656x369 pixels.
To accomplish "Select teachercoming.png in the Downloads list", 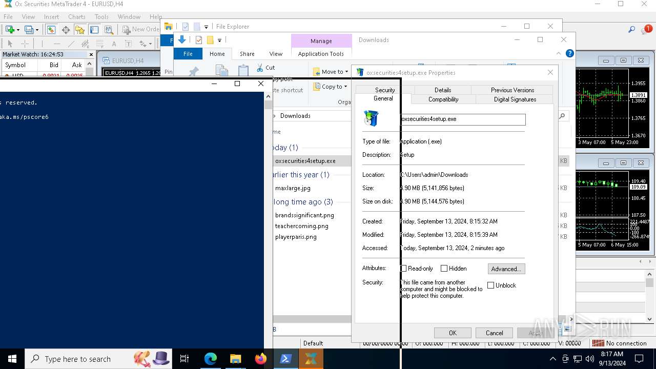I will pos(301,226).
